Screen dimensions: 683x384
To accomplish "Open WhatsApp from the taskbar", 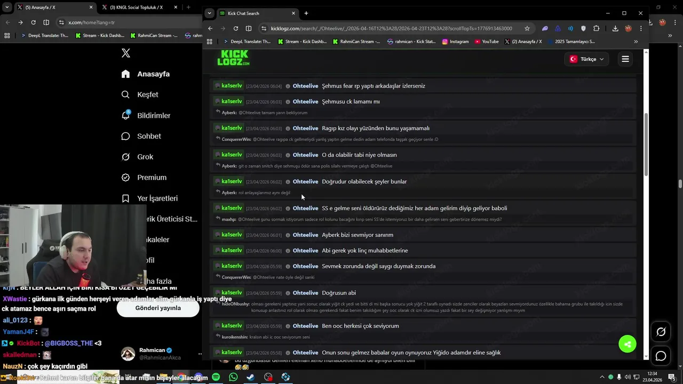I will tap(233, 377).
